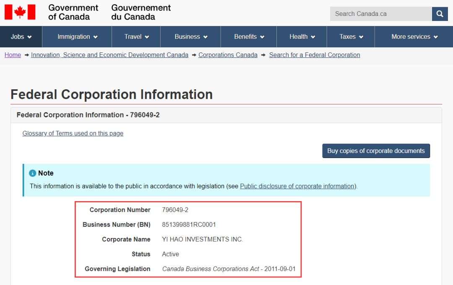
Task: Click the Canada flag logo
Action: pyautogui.click(x=20, y=12)
